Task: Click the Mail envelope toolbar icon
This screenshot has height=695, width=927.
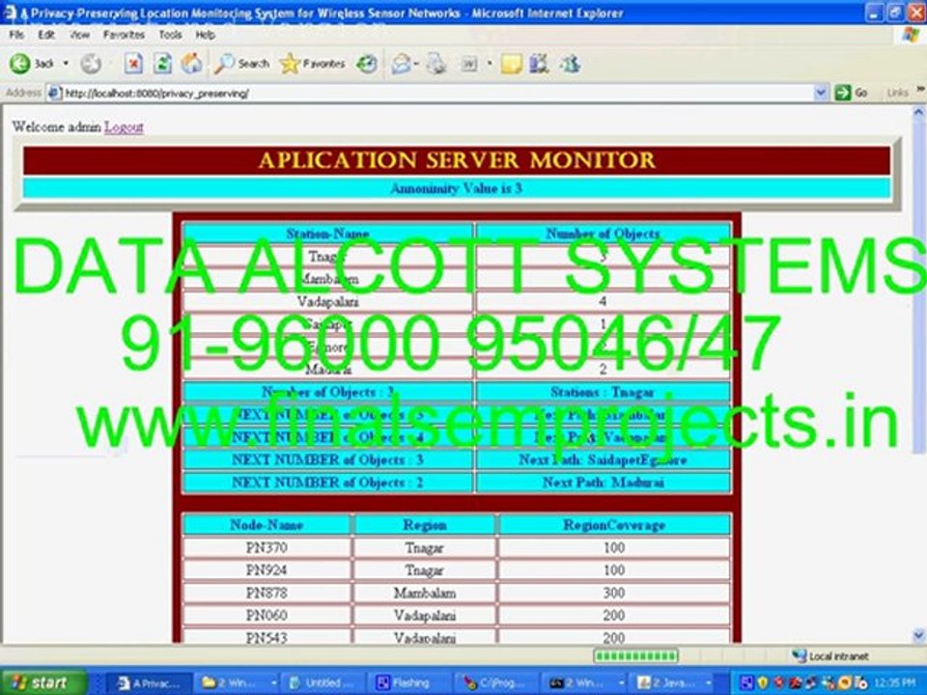Action: [x=402, y=64]
